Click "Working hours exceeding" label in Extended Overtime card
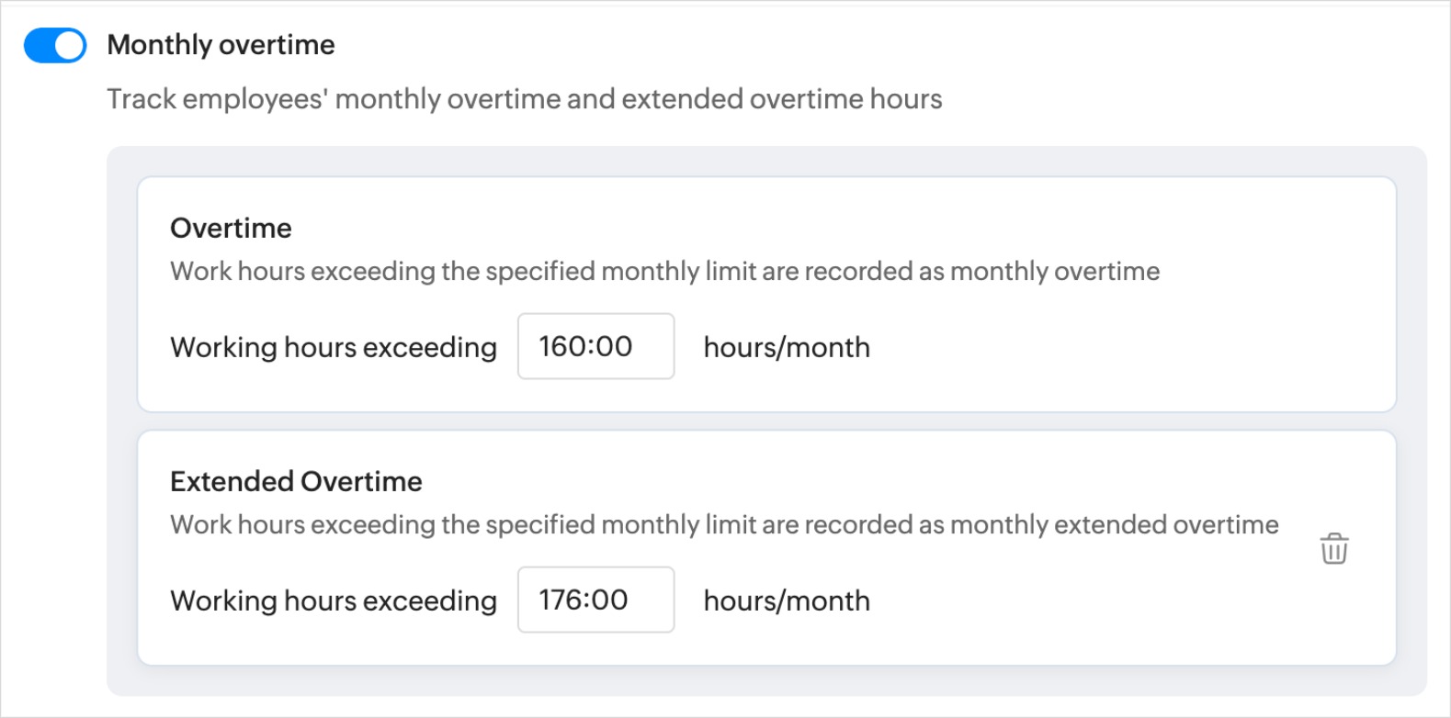Image resolution: width=1451 pixels, height=718 pixels. pyautogui.click(x=334, y=600)
